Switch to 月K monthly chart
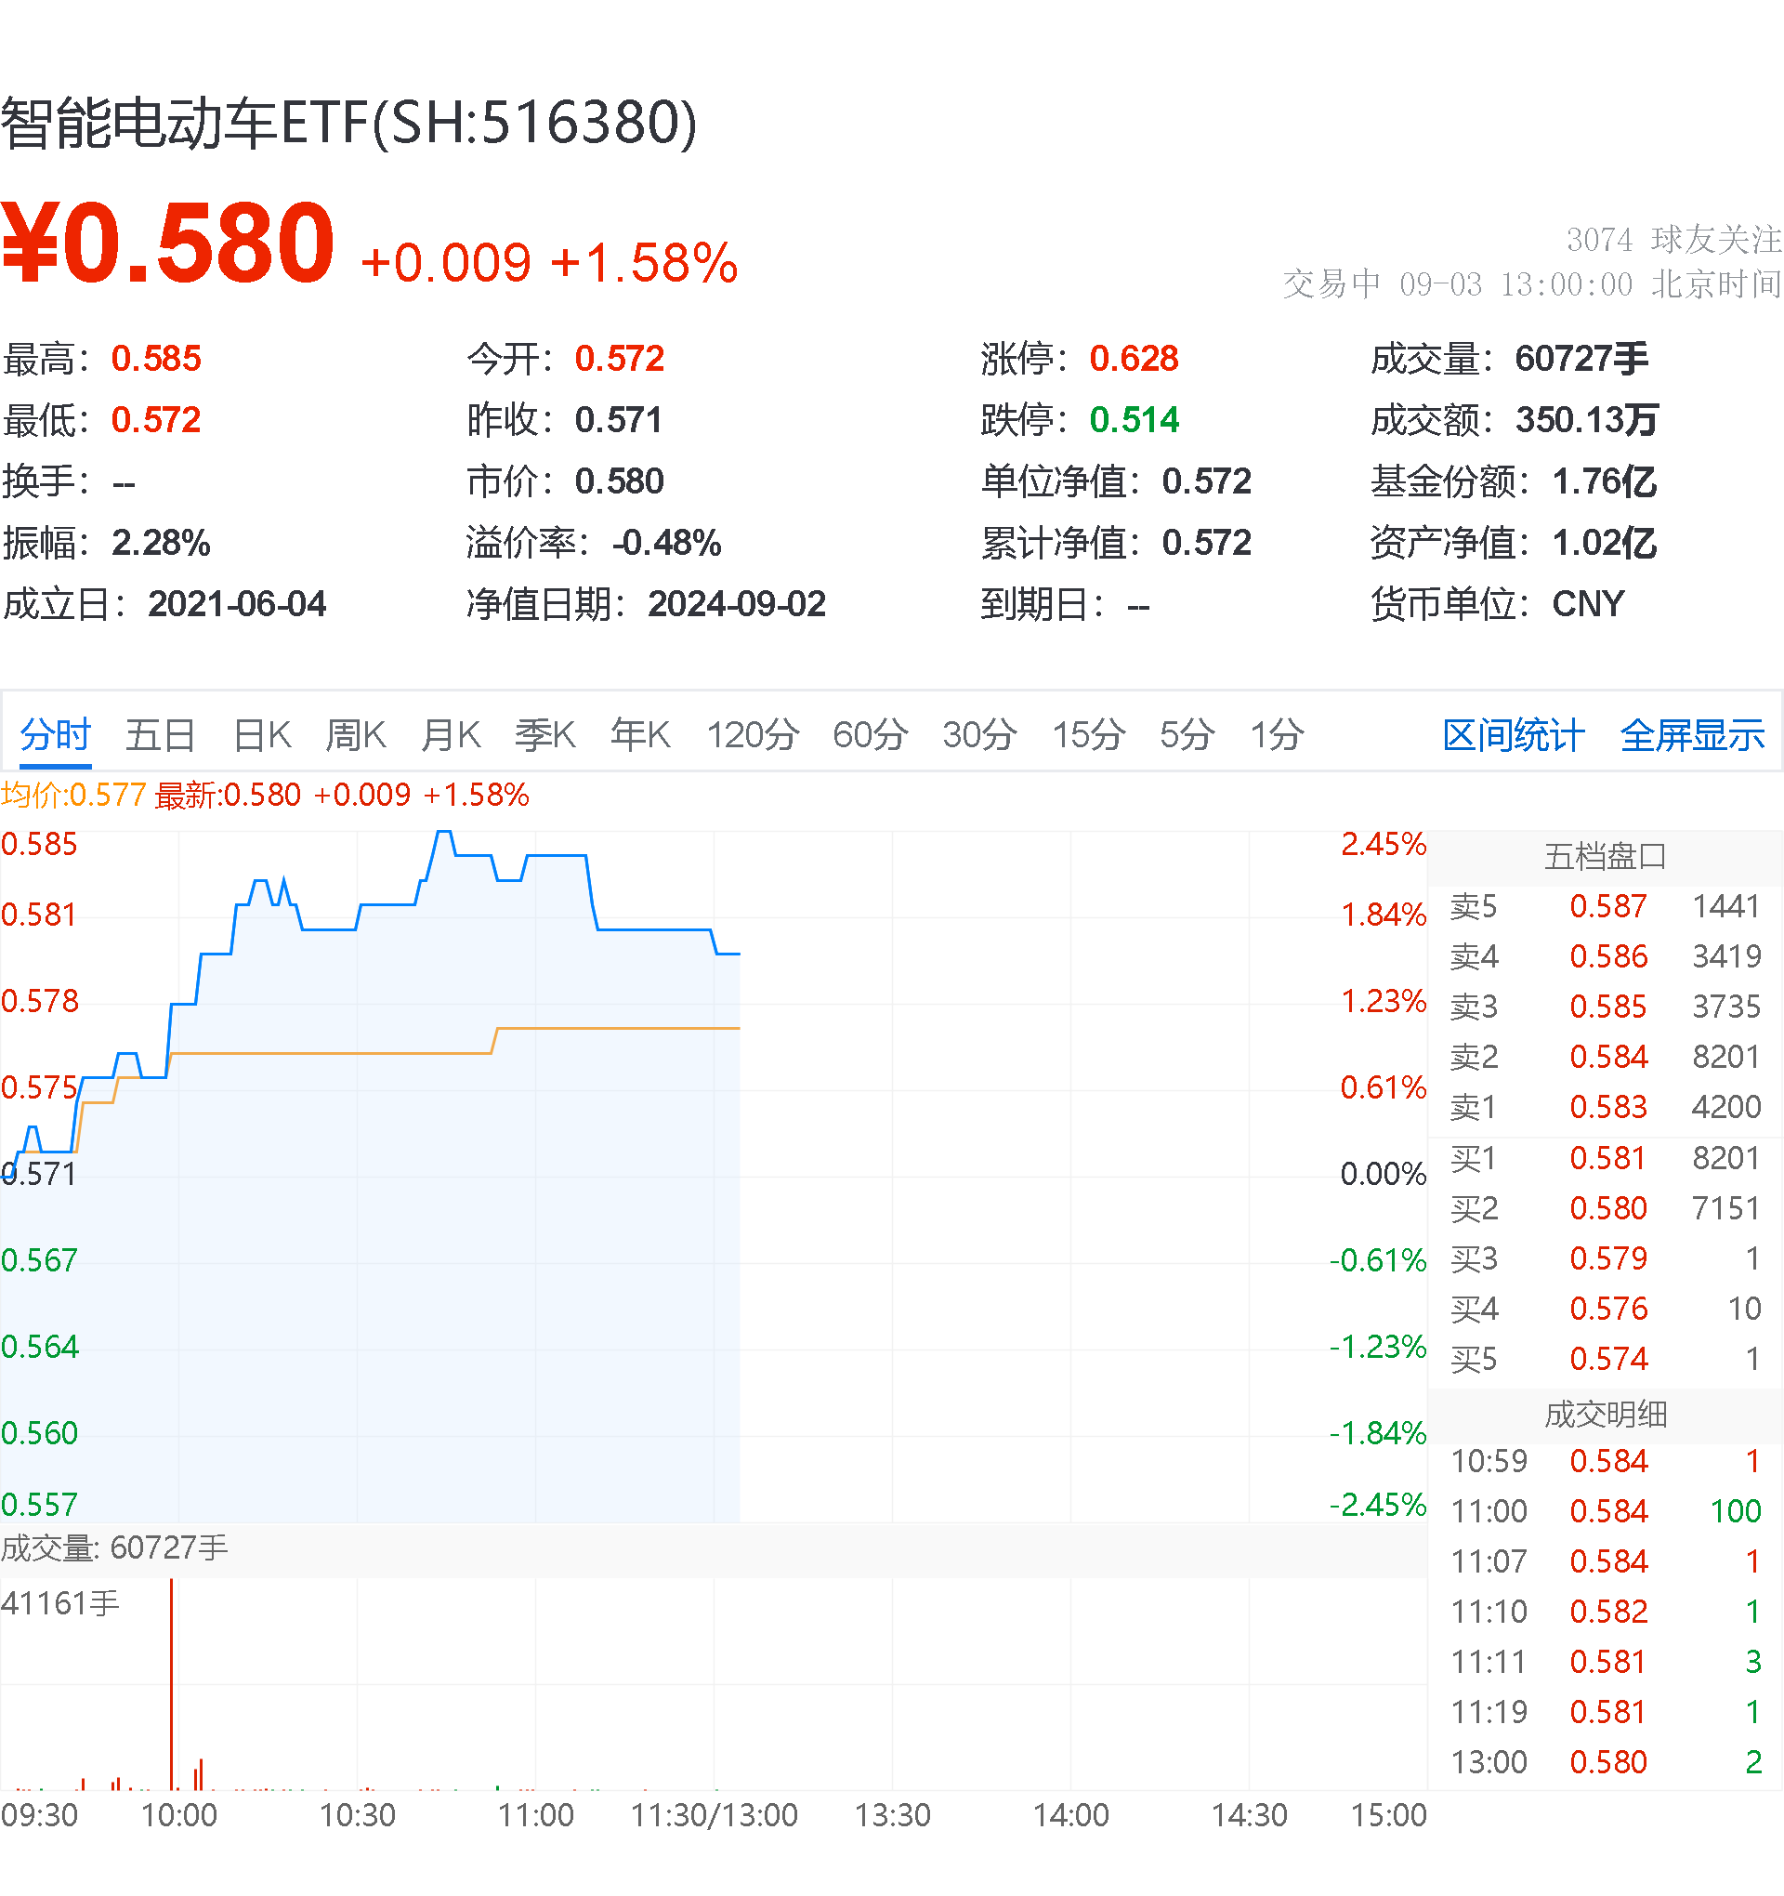 tap(451, 735)
